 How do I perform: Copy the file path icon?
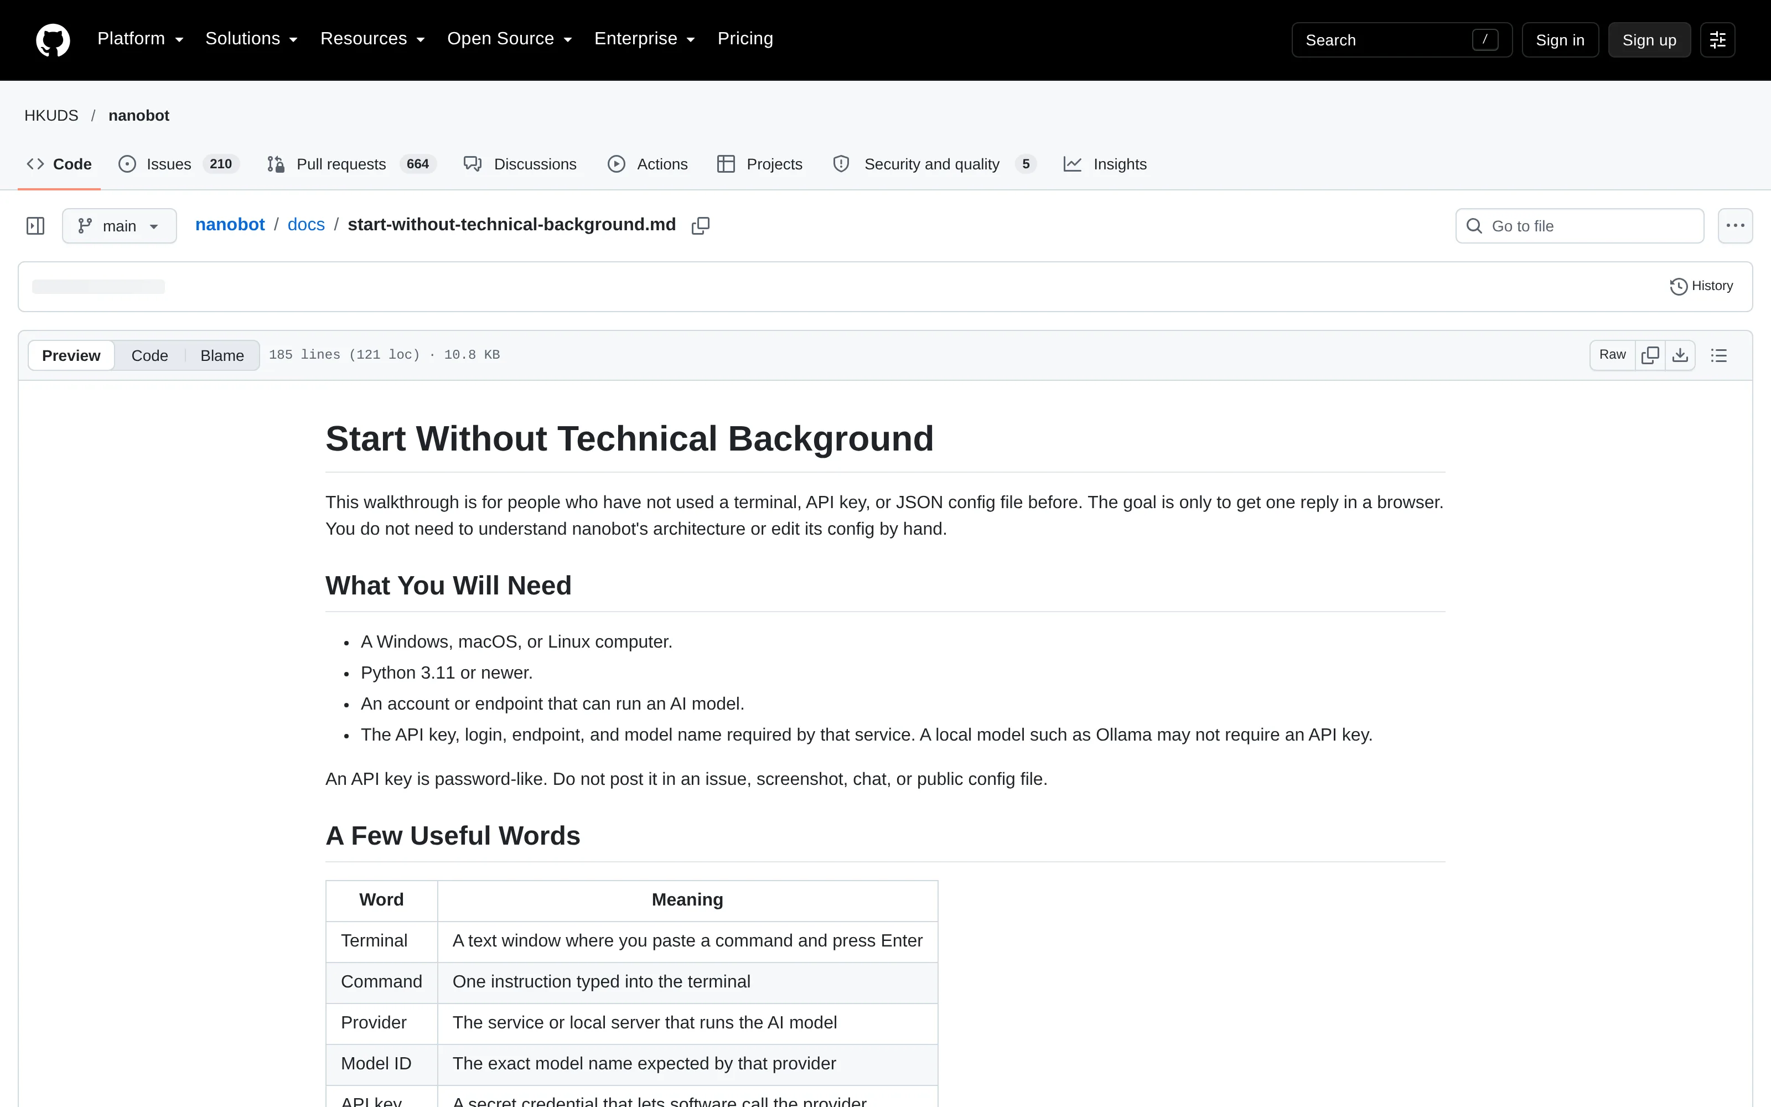[x=700, y=225]
